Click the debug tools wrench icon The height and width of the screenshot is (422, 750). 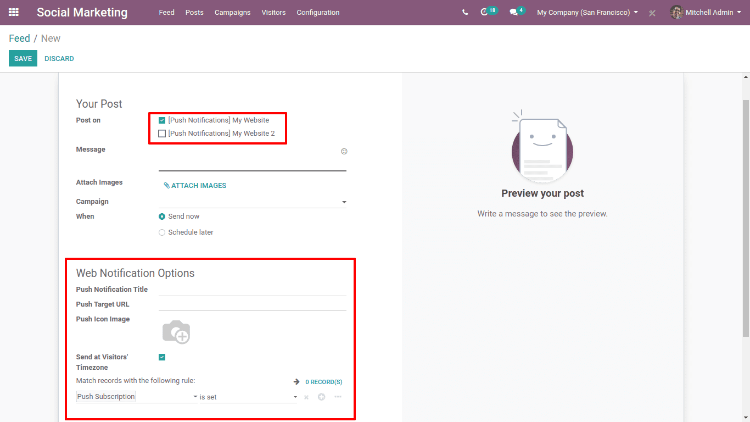[x=652, y=13]
